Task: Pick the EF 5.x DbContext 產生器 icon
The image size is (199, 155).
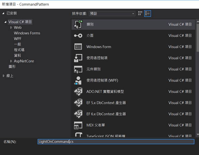Action: (x=78, y=103)
